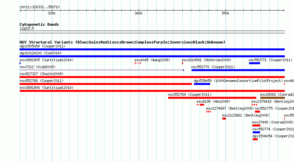
Task: Click the DGV Structural Variants track title
Action: pyautogui.click(x=123, y=42)
